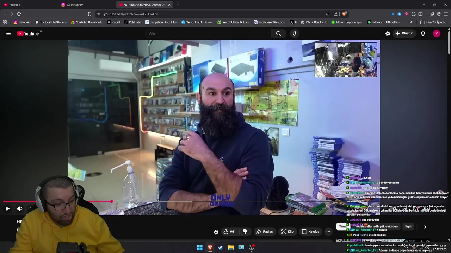451x253 pixels.
Task: Bookmark this page with bookmark icon
Action: click(89, 14)
